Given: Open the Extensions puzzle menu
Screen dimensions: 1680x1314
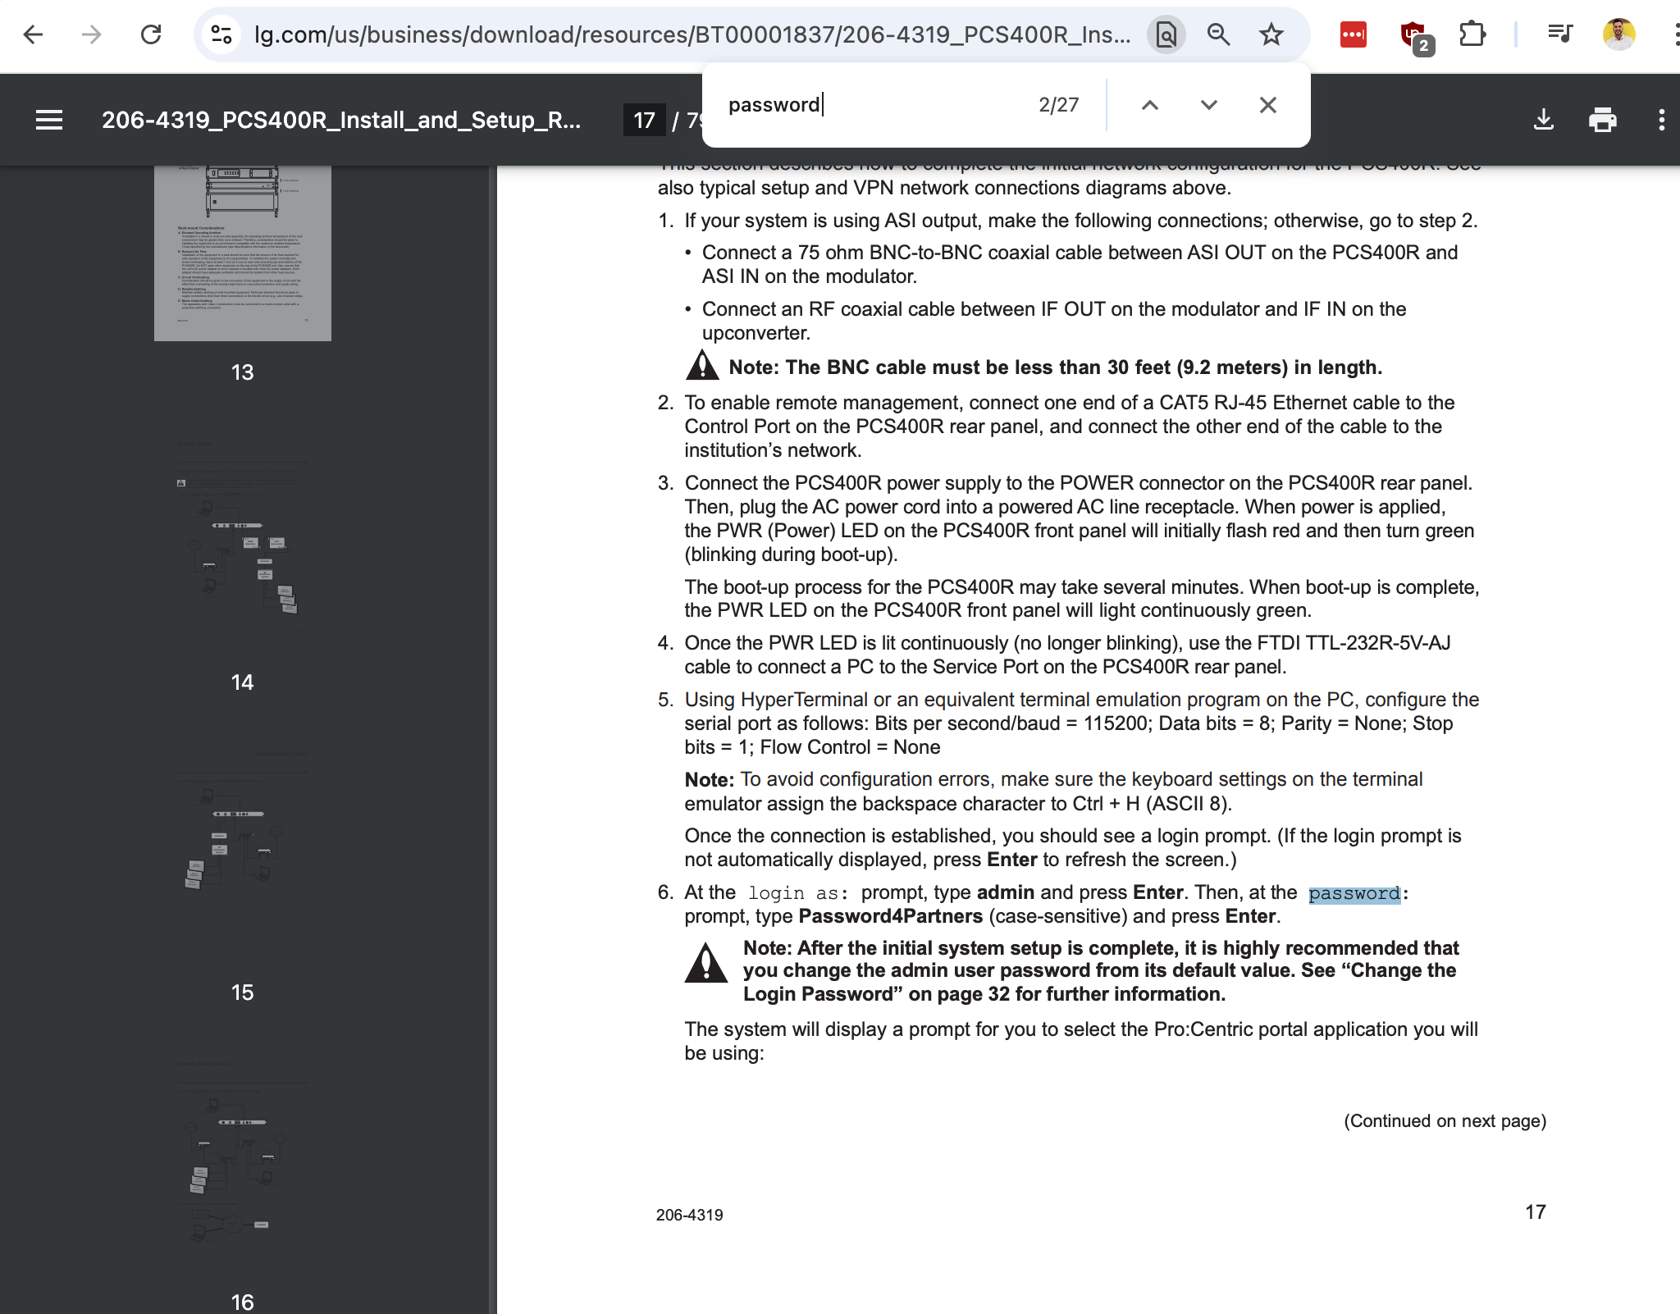Looking at the screenshot, I should coord(1472,34).
